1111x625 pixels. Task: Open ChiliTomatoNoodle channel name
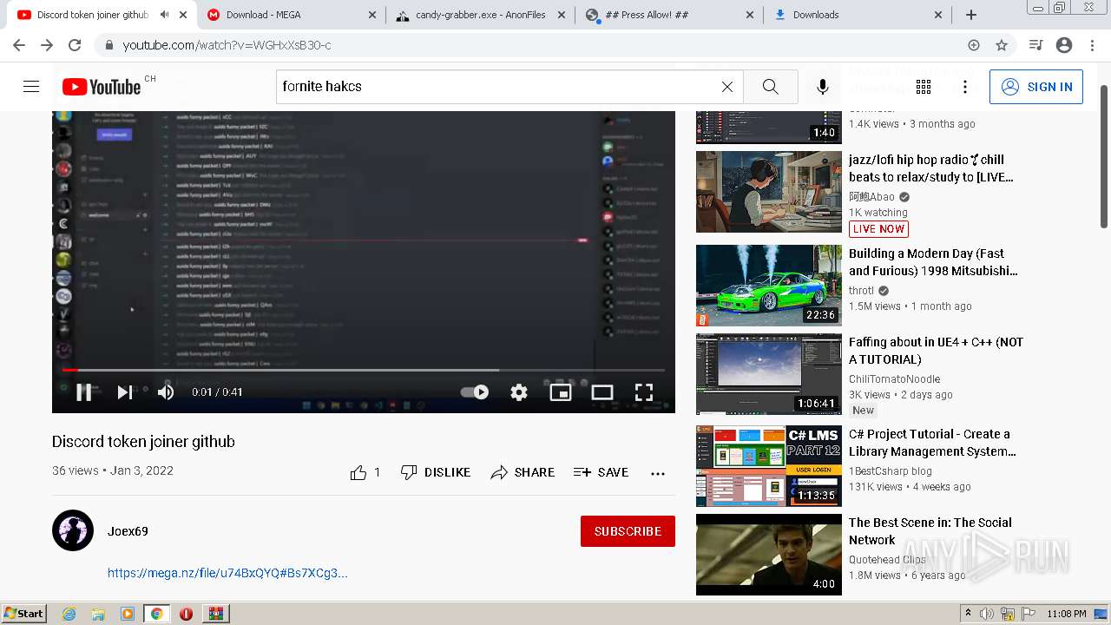point(894,379)
